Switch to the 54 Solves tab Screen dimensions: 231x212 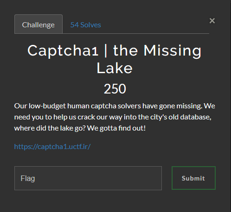pos(85,25)
